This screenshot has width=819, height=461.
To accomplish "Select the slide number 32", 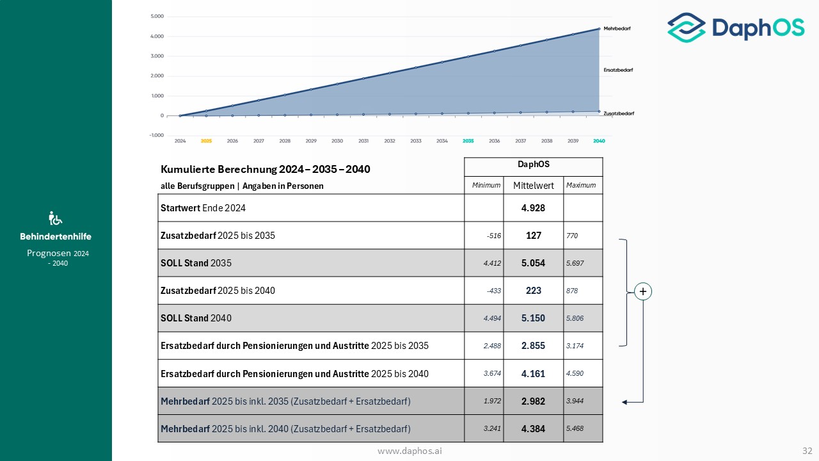I will coord(807,451).
